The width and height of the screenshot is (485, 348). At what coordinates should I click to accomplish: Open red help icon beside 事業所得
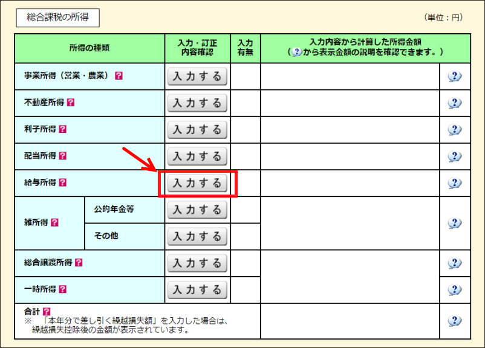point(119,76)
